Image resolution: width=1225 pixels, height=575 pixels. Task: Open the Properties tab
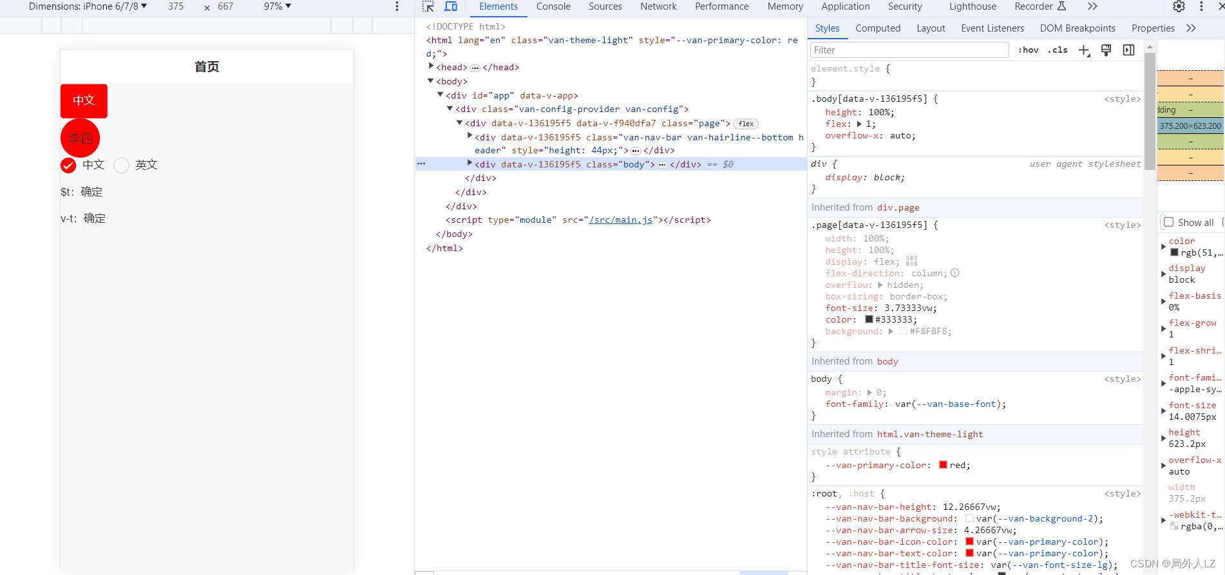(x=1153, y=28)
